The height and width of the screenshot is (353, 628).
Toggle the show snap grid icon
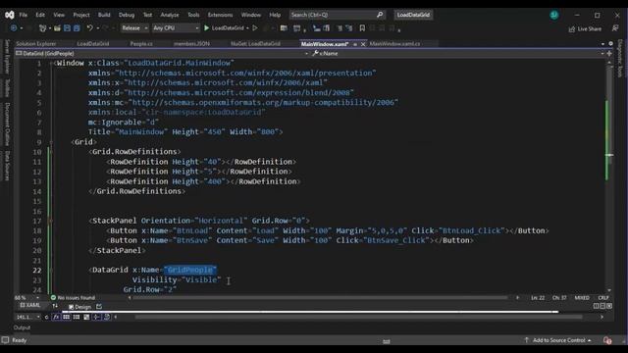[66, 317]
